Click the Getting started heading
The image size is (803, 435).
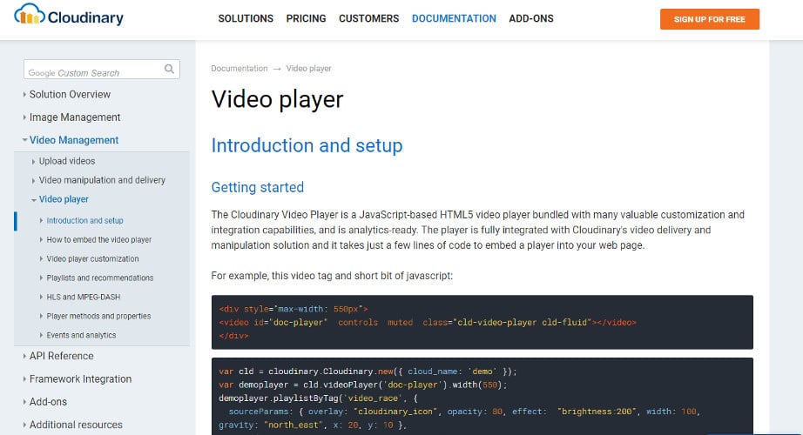coord(258,187)
